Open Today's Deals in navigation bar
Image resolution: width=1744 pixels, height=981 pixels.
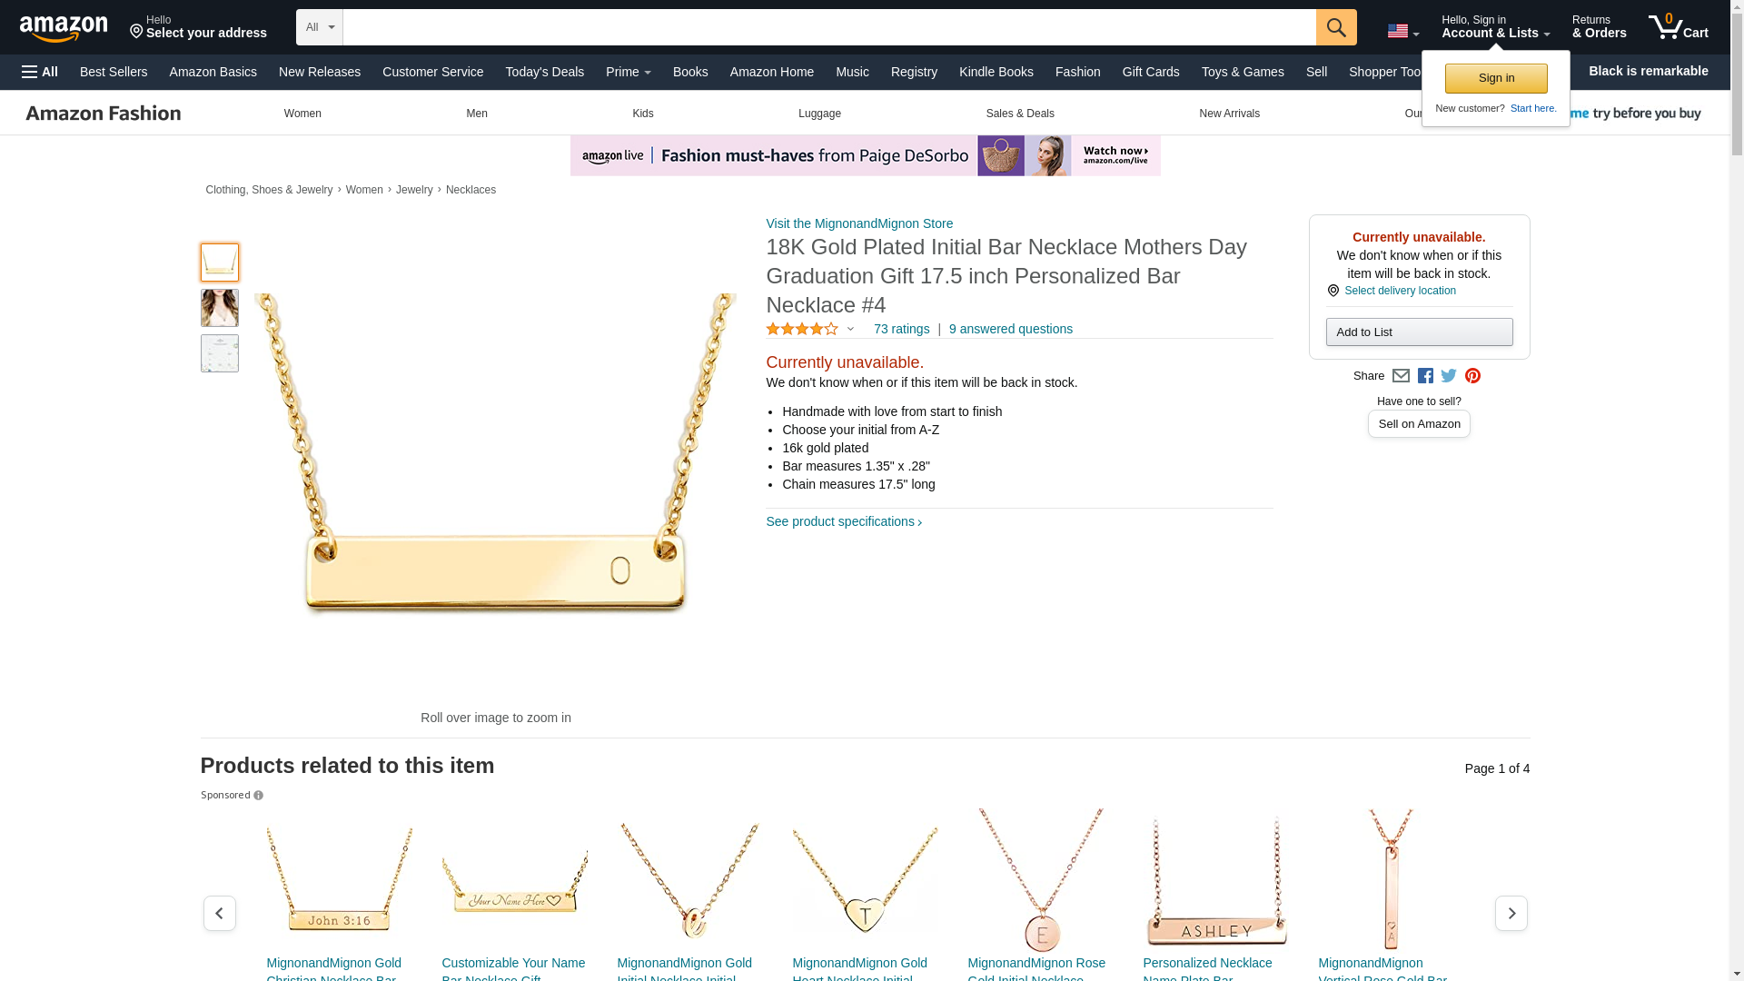[544, 72]
